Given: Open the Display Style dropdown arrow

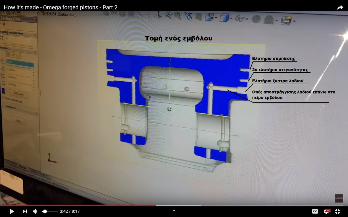Looking at the screenshot, I should [231, 19].
